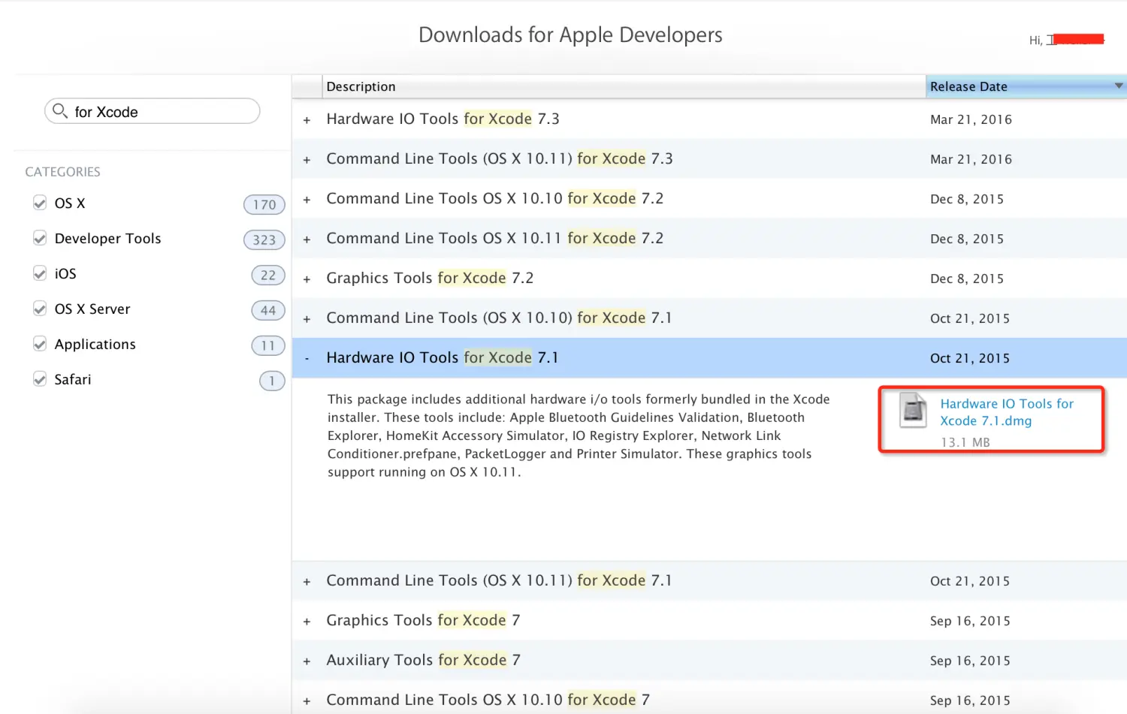Click the 'Downloads for Apple Developers' heading
Viewport: 1127px width, 714px height.
click(x=570, y=35)
